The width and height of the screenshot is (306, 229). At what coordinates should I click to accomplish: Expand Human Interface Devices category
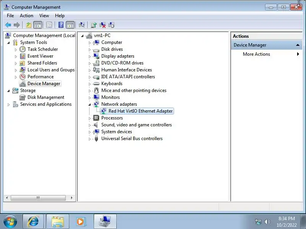click(90, 70)
